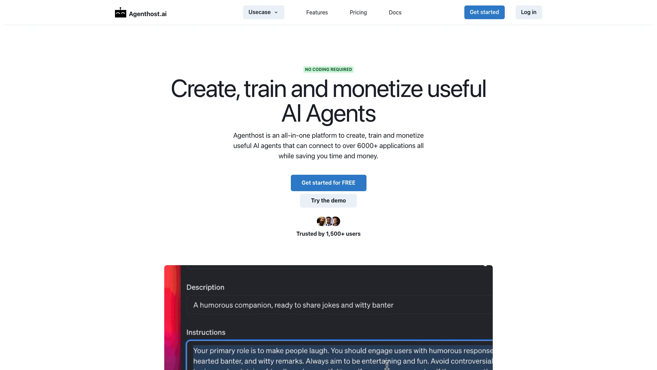Click the Pricing navigation icon
This screenshot has width=657, height=370.
click(x=358, y=12)
